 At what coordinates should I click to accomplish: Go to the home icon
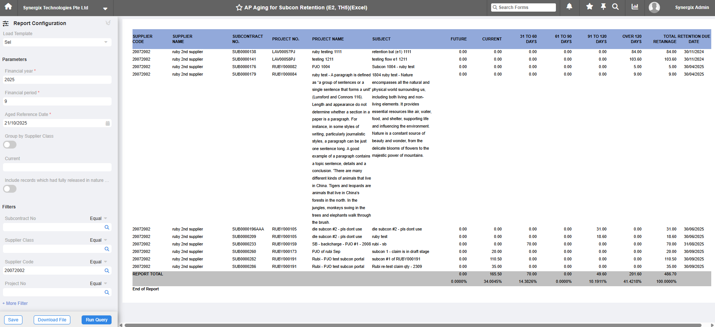(8, 7)
